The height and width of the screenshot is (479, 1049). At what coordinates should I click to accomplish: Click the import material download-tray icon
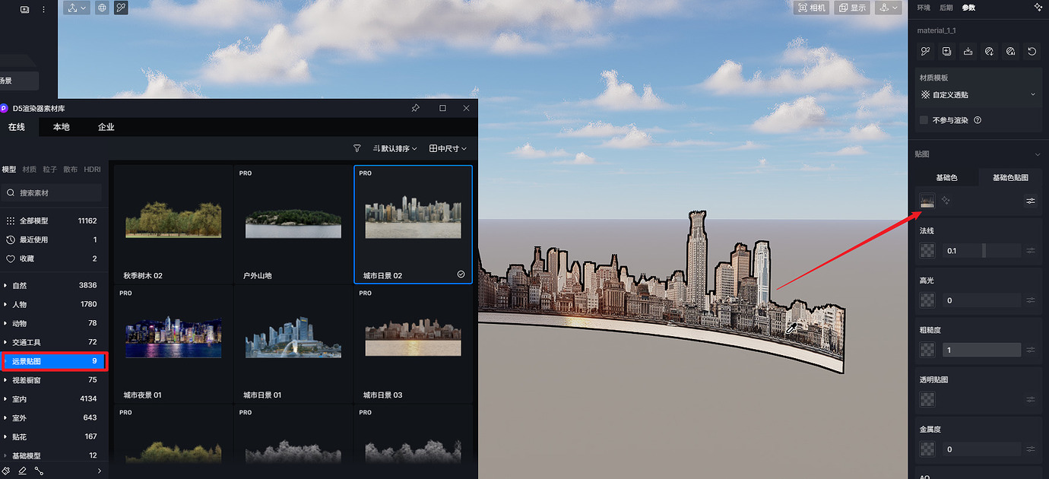tap(968, 52)
